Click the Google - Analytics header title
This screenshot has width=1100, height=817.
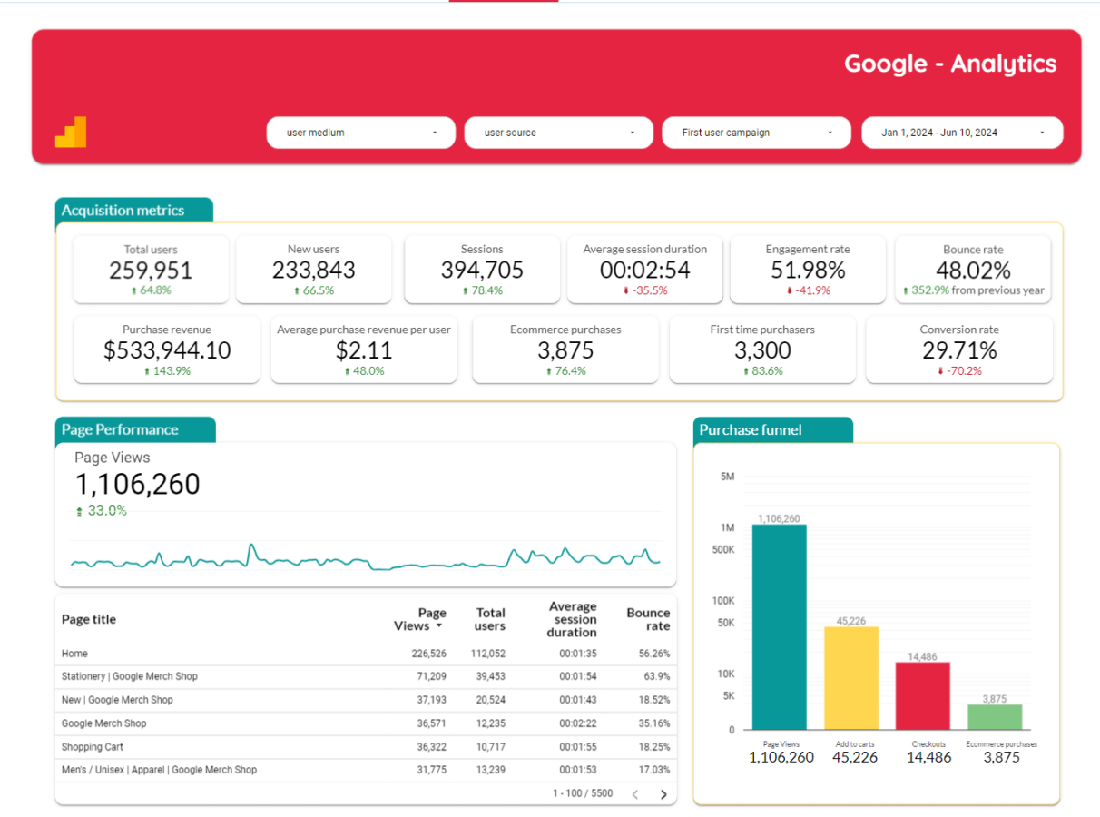(x=950, y=64)
